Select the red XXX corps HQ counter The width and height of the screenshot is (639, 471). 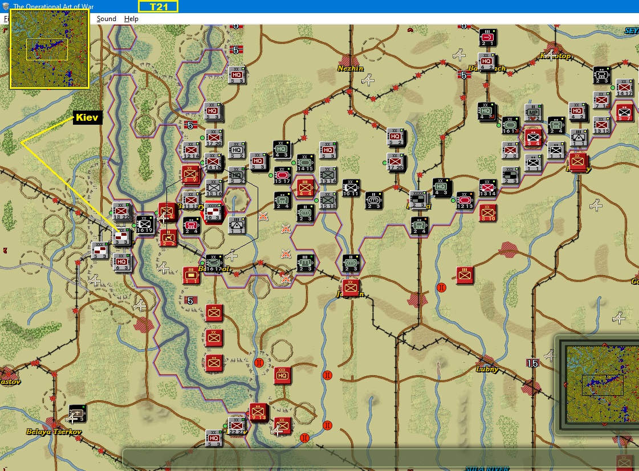point(282,375)
